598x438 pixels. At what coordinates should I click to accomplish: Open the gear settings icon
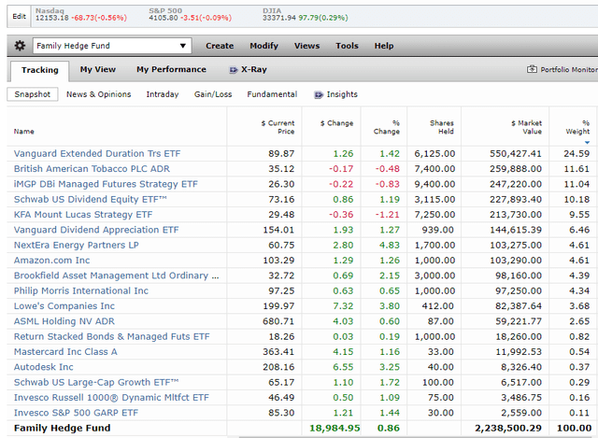click(20, 46)
